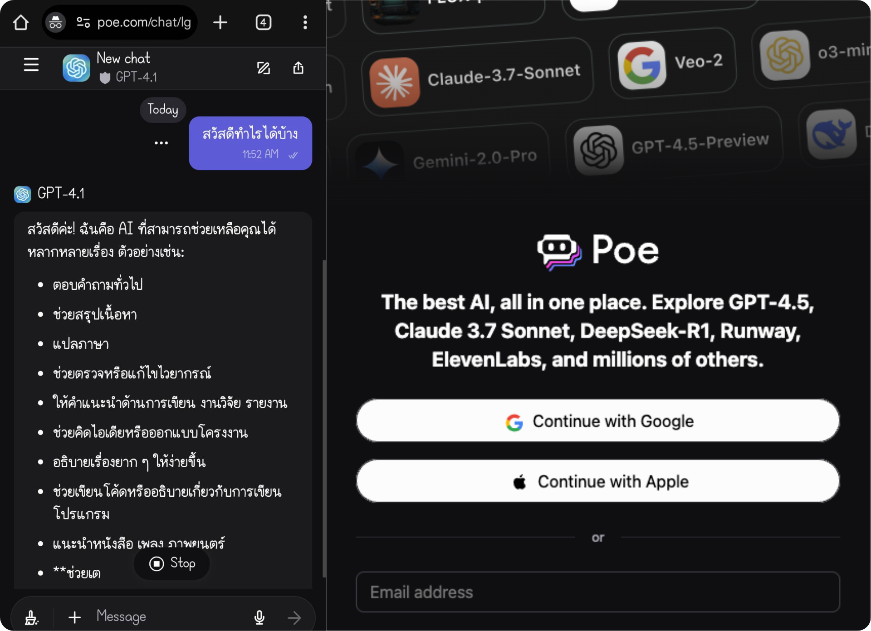Viewport: 871px width, 631px height.
Task: Open browser three-dot overflow menu
Action: [x=305, y=22]
